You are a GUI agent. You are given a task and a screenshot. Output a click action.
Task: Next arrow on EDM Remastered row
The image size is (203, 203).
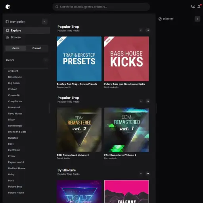[148, 101]
